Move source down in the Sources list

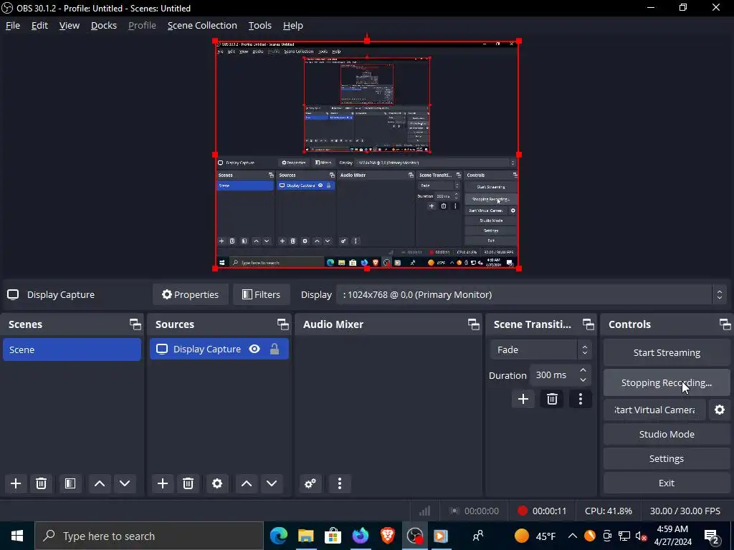(272, 483)
